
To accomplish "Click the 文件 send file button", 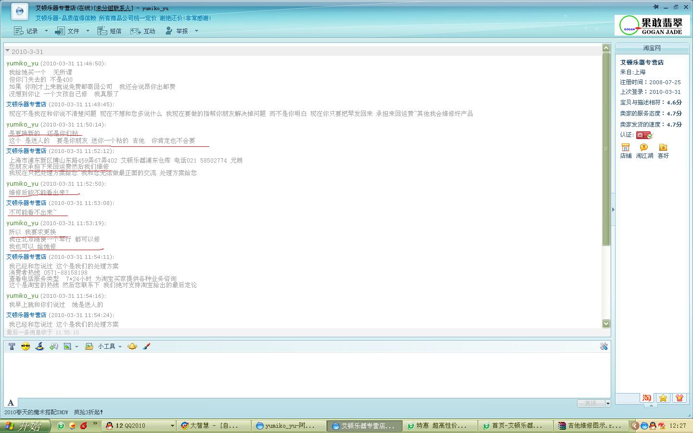I will click(x=67, y=31).
